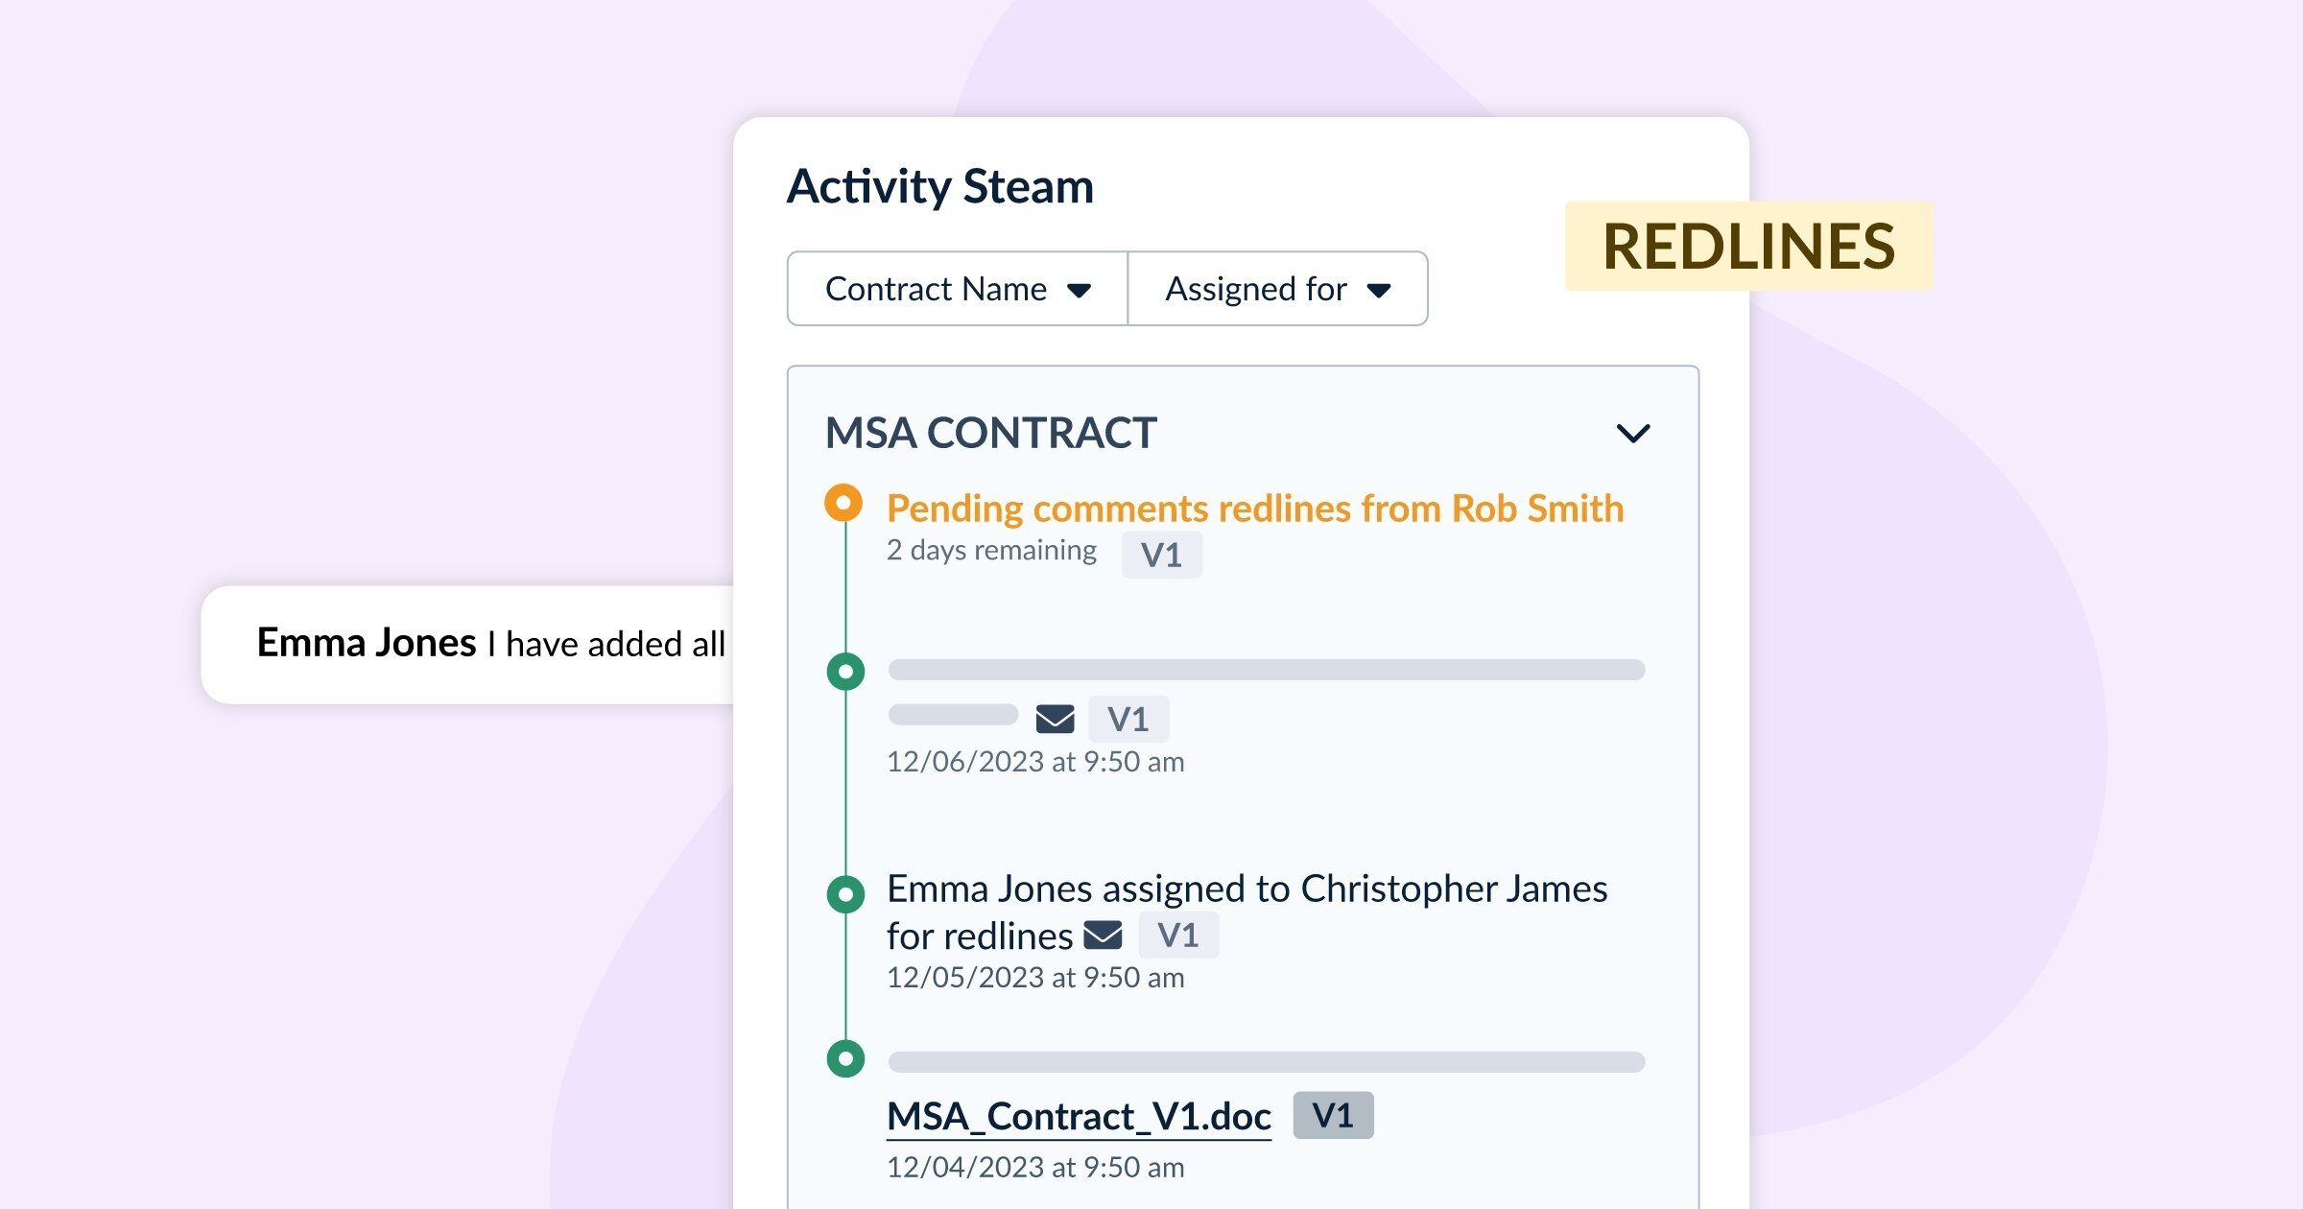Select the orange pending status dot on the timeline
Screen dimensions: 2303x1209
click(x=845, y=503)
